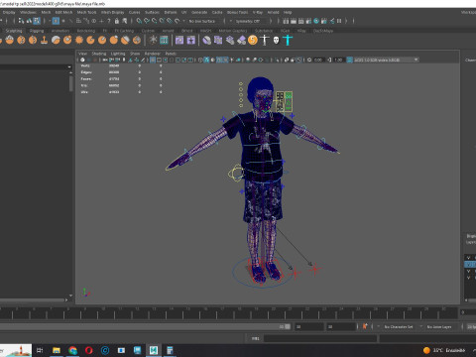
Task: Open Google Chrome from taskbar
Action: point(72,350)
